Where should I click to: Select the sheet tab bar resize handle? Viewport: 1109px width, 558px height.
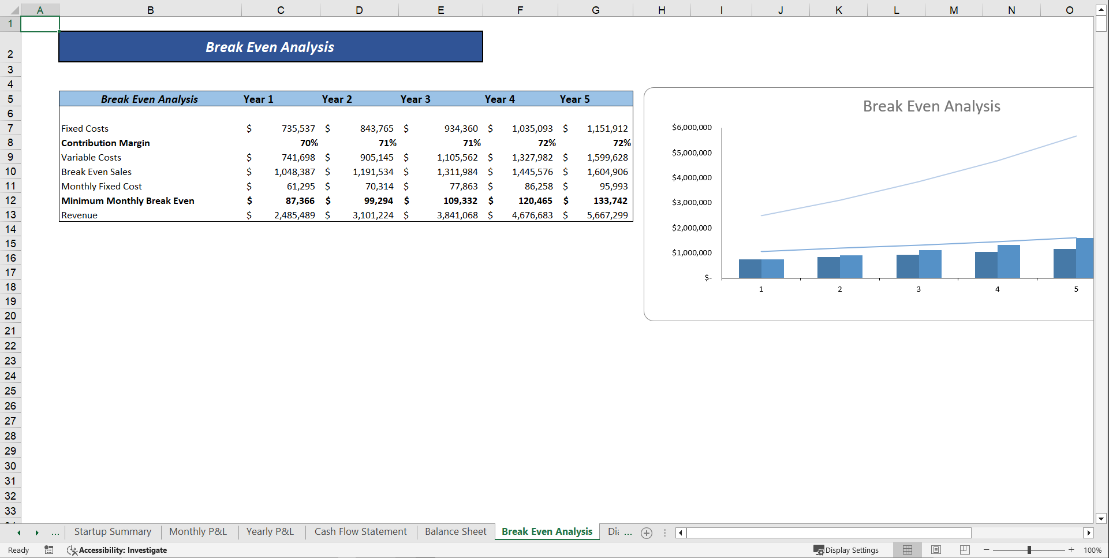click(664, 533)
